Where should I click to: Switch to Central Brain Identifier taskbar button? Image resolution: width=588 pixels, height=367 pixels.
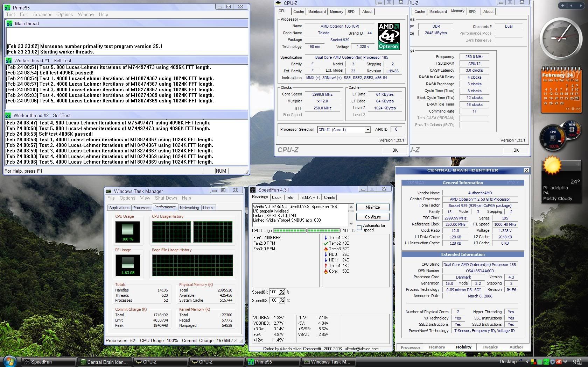pyautogui.click(x=105, y=362)
